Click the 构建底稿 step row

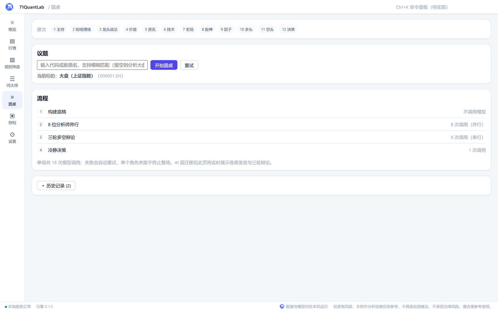pyautogui.click(x=261, y=112)
